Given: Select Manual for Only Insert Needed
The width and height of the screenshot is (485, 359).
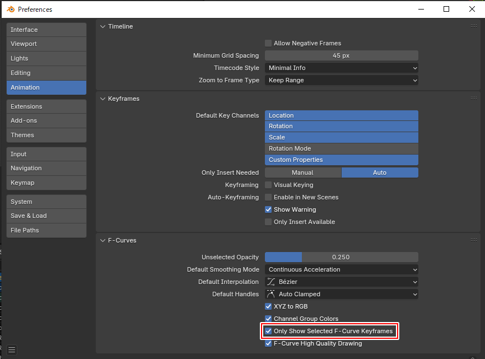Looking at the screenshot, I should (x=302, y=172).
